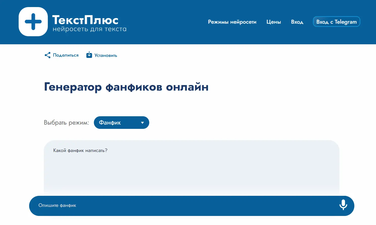Go to the Цены page
The image size is (376, 225).
(x=274, y=22)
